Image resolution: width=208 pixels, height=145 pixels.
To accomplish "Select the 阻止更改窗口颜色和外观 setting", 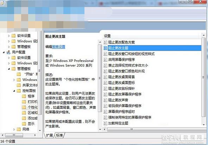I will (x=126, y=71).
